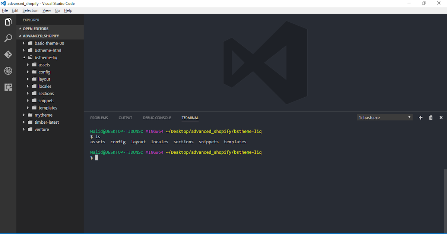Open Source Control view in activity bar
Viewport: 447px width, 234px height.
(x=8, y=55)
